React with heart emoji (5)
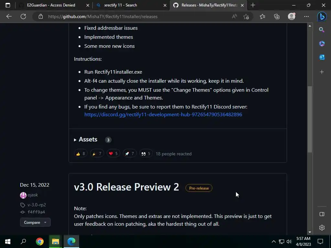The height and width of the screenshot is (248, 331). click(113, 154)
